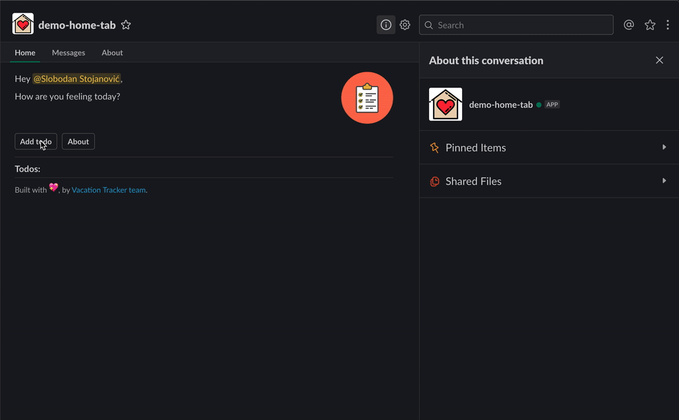Click the disclosure arrow for Pinned Items

(x=664, y=147)
